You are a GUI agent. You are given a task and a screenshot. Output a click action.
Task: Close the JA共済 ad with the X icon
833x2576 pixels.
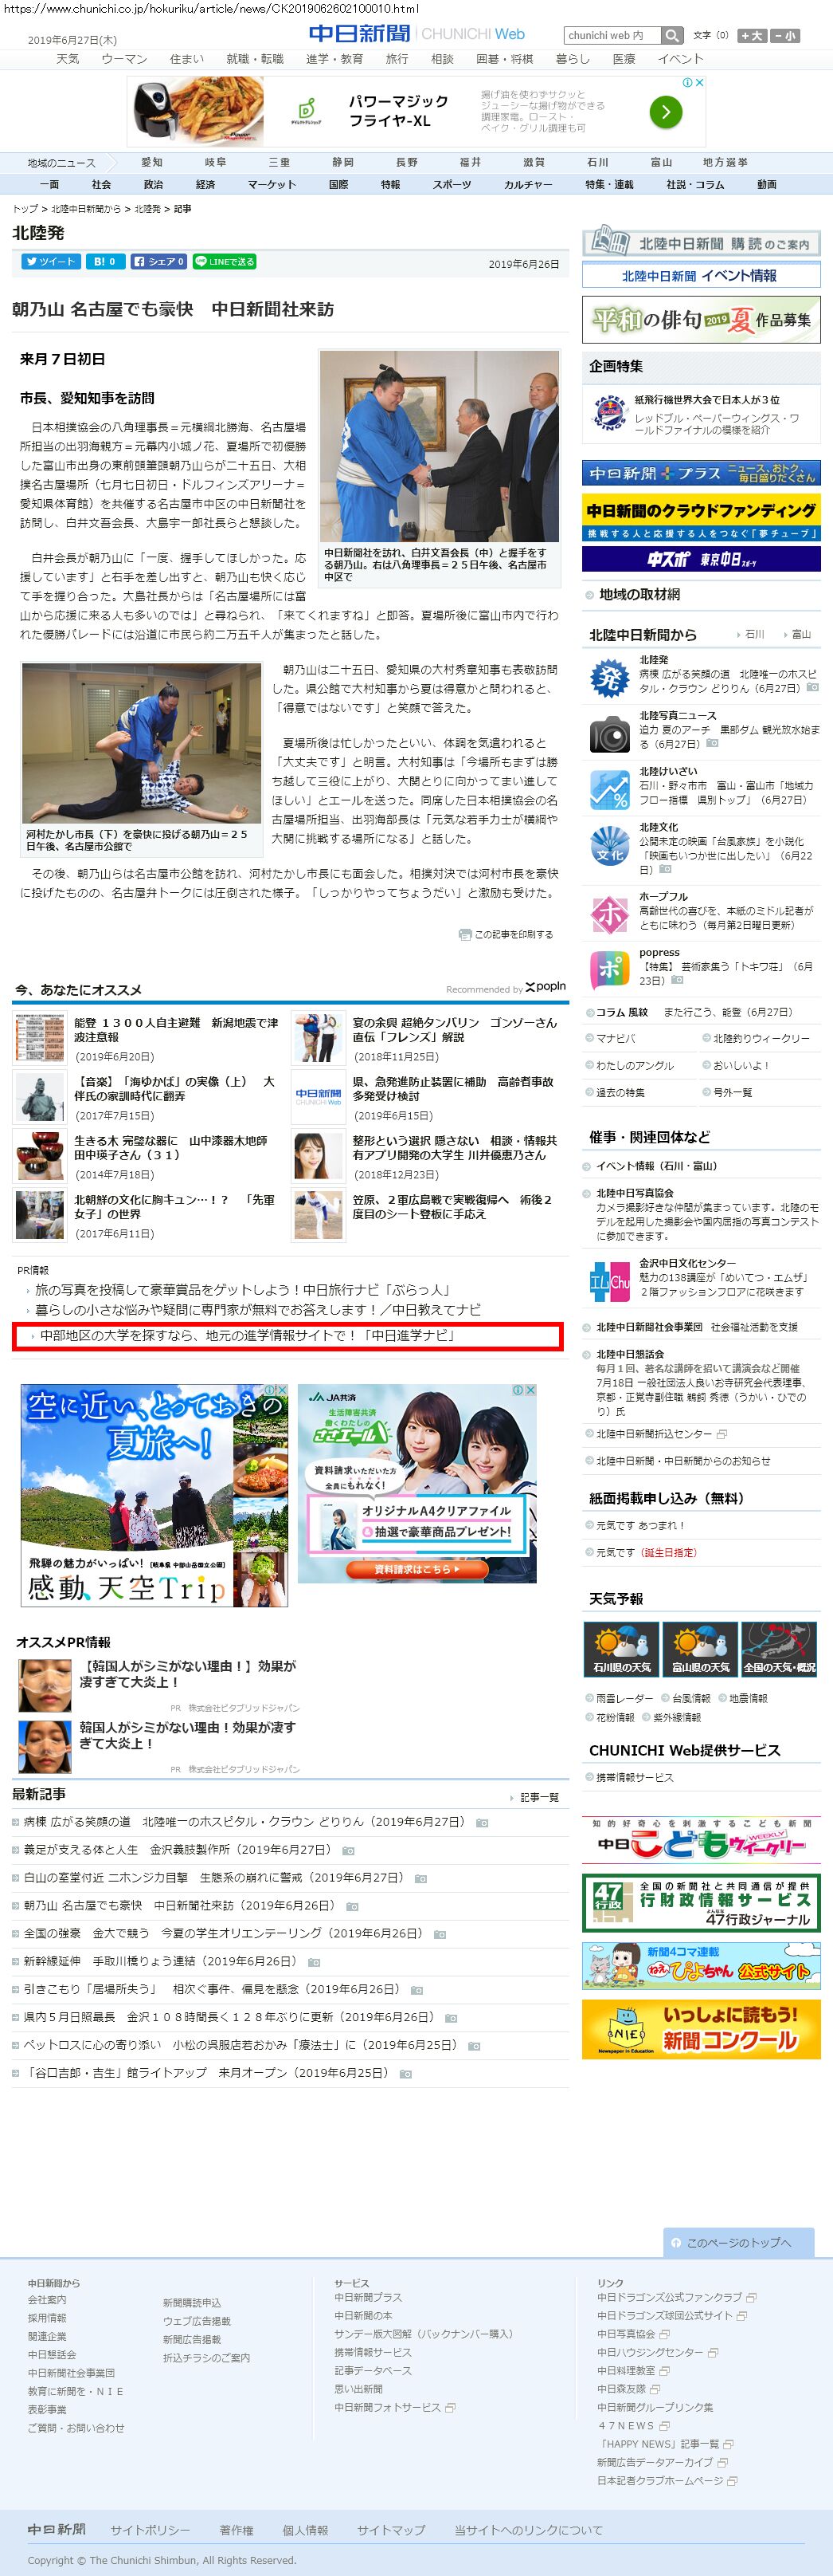(x=530, y=1390)
